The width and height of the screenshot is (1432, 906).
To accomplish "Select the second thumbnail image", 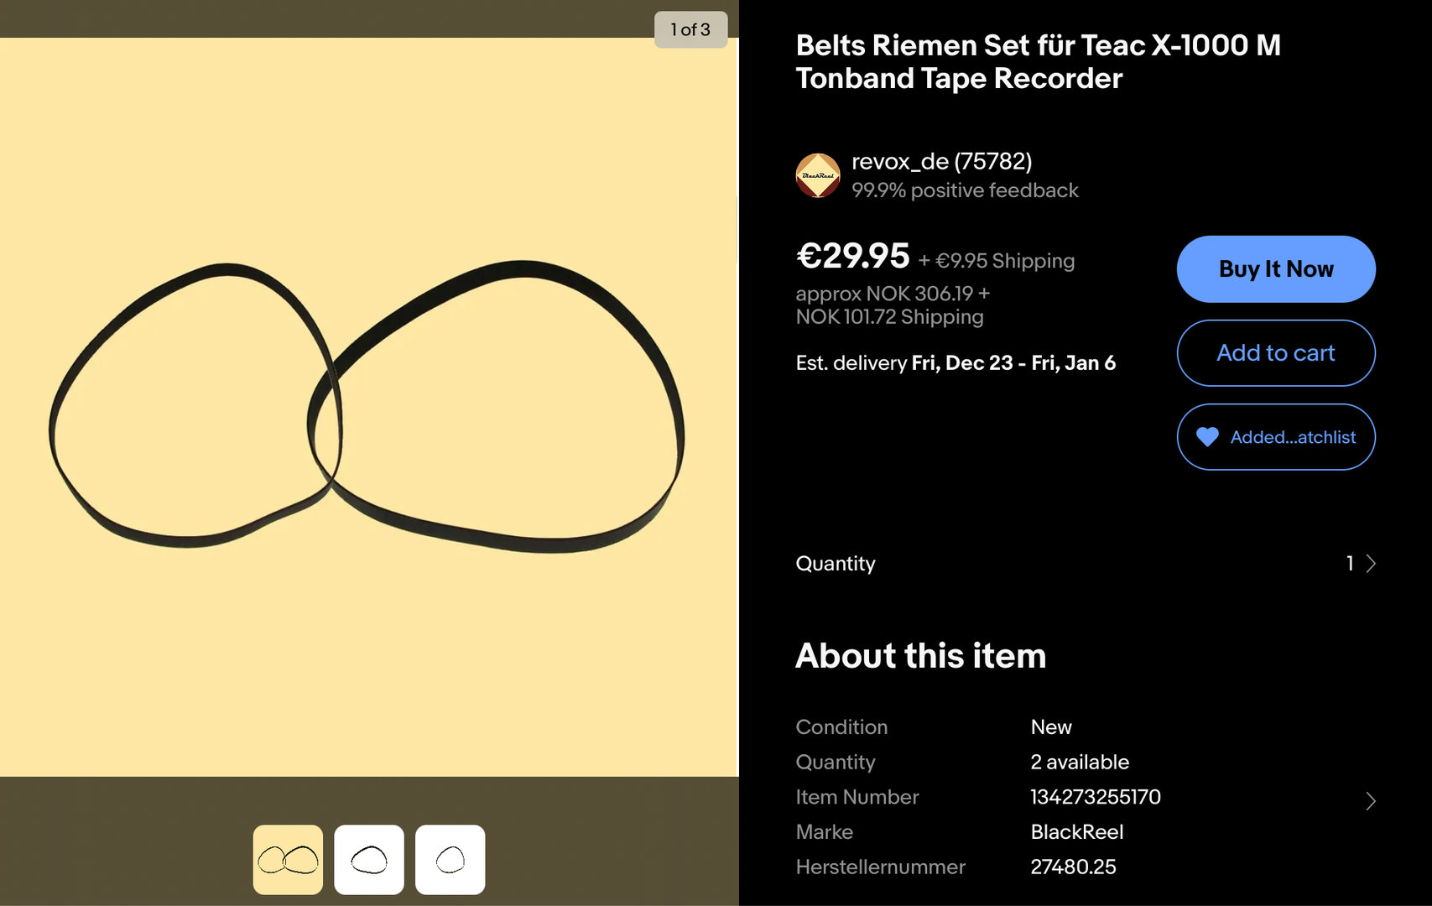I will pyautogui.click(x=369, y=860).
